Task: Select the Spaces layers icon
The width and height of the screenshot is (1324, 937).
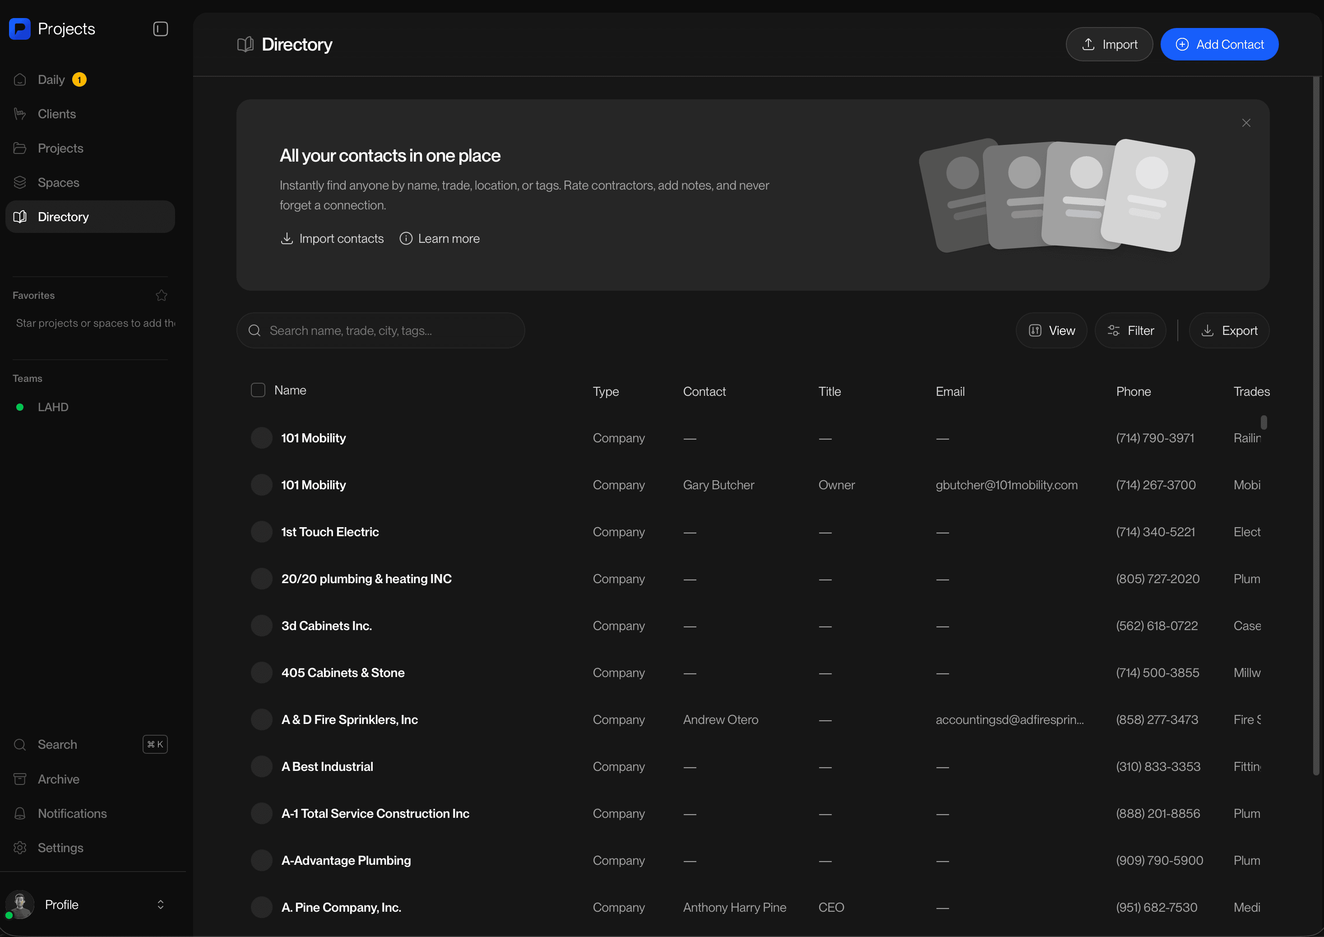Action: (20, 182)
